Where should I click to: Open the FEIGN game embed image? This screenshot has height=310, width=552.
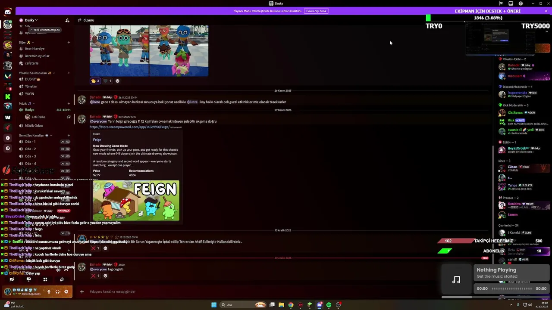pyautogui.click(x=136, y=201)
